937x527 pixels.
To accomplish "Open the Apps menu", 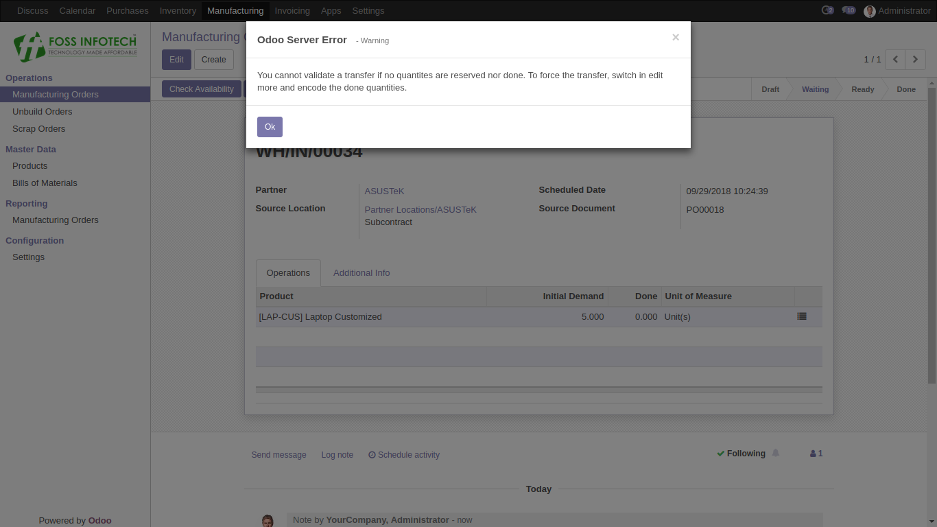I will click(331, 11).
